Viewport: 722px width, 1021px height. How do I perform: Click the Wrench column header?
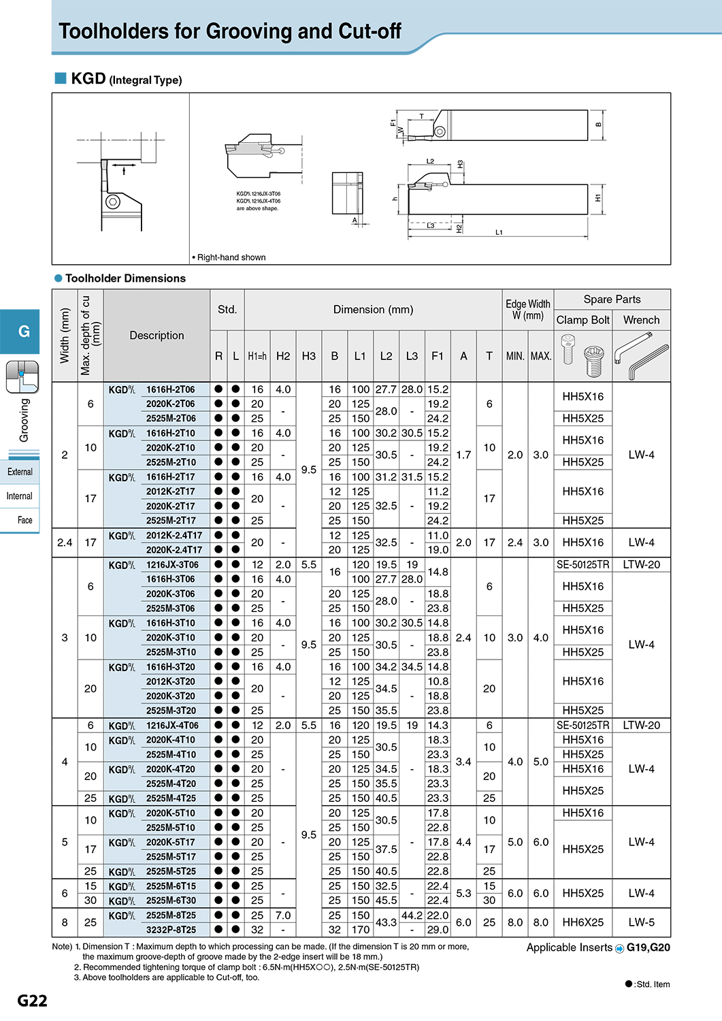pos(642,320)
